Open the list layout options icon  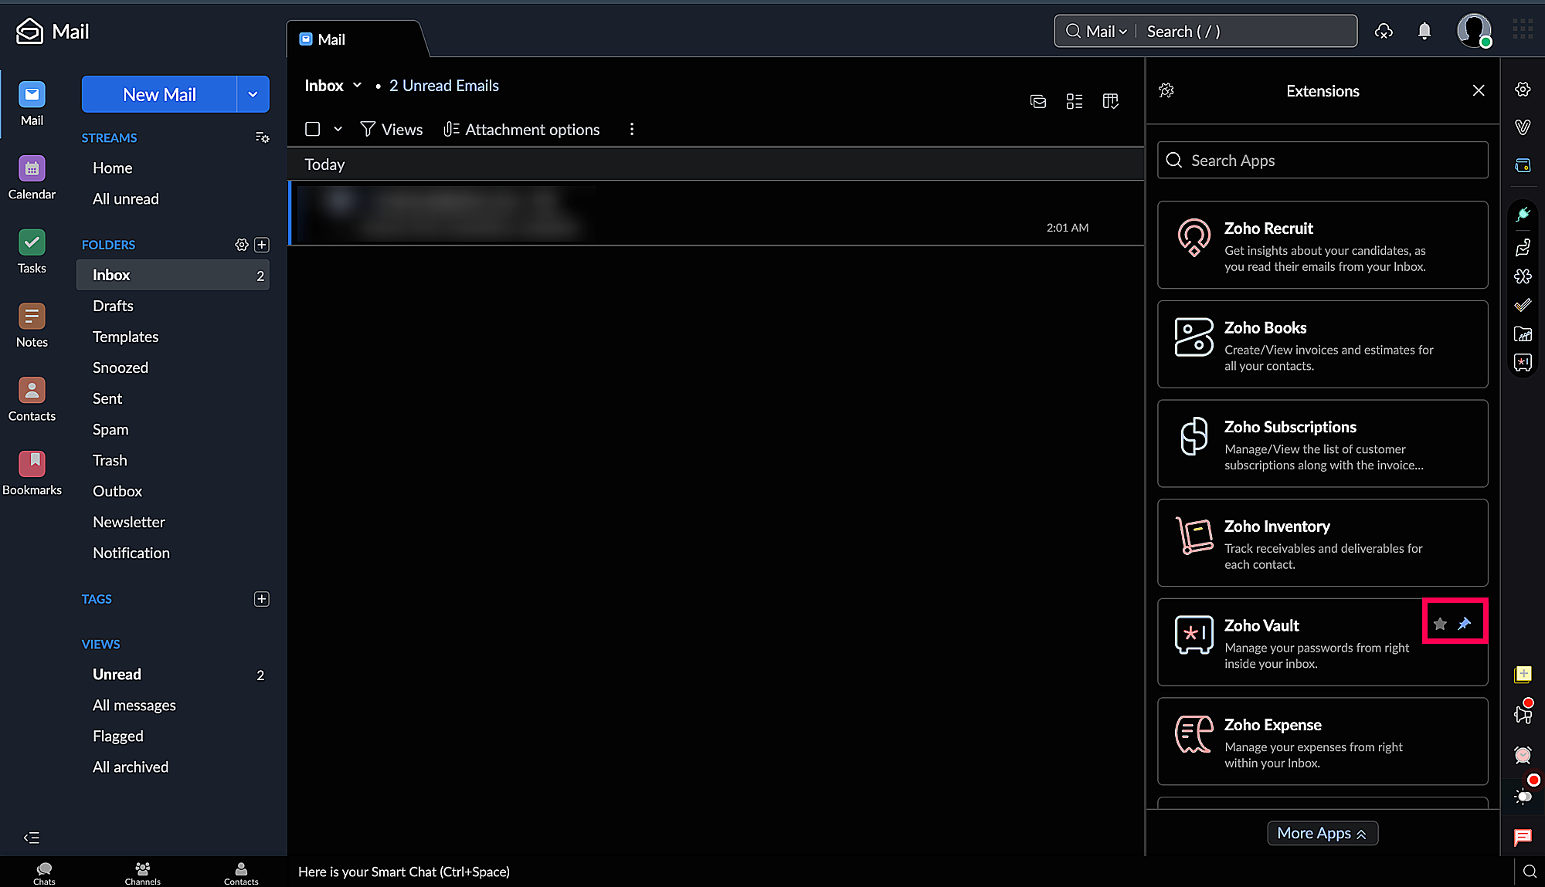pyautogui.click(x=1075, y=101)
